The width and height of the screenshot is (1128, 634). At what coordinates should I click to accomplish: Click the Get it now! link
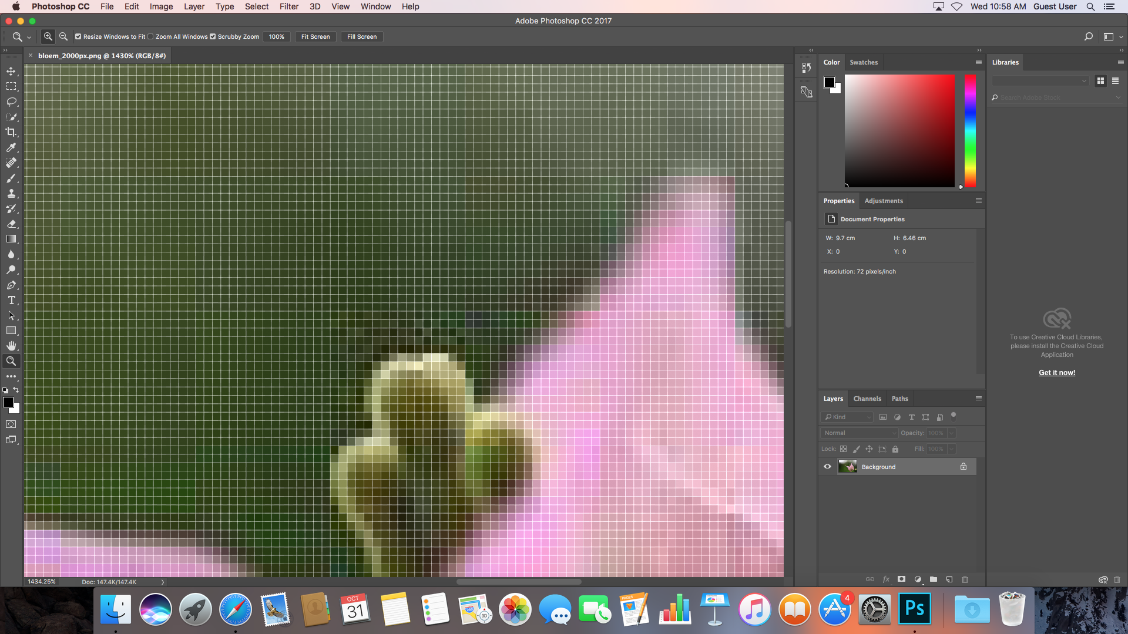pos(1057,373)
